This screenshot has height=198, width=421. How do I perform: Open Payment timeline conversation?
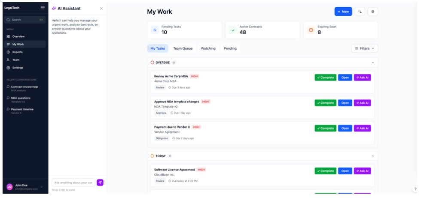pos(25,111)
